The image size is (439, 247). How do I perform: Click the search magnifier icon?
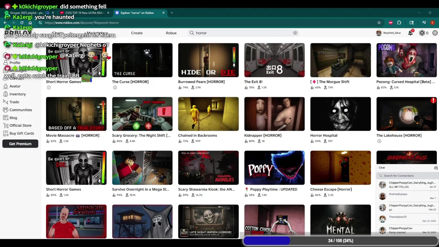pos(192,33)
